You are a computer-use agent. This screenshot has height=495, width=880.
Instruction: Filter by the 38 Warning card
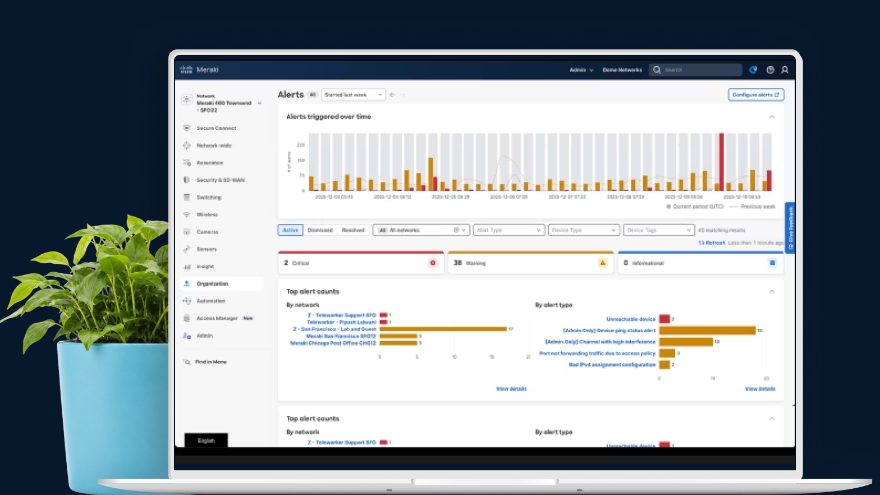[x=531, y=263]
